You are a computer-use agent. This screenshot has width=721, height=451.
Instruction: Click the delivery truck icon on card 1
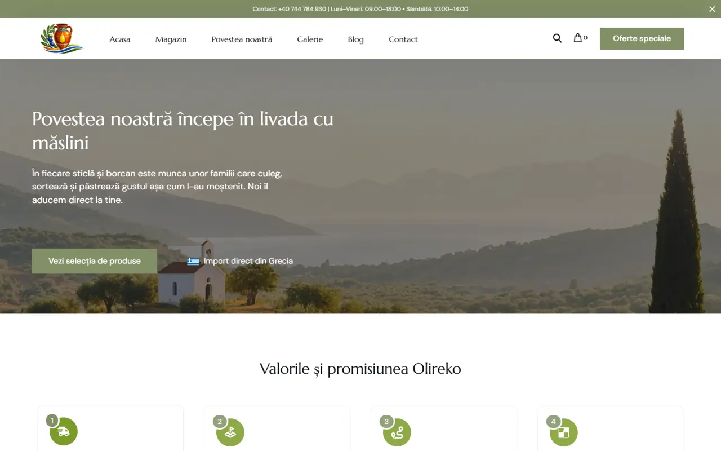[x=64, y=432]
